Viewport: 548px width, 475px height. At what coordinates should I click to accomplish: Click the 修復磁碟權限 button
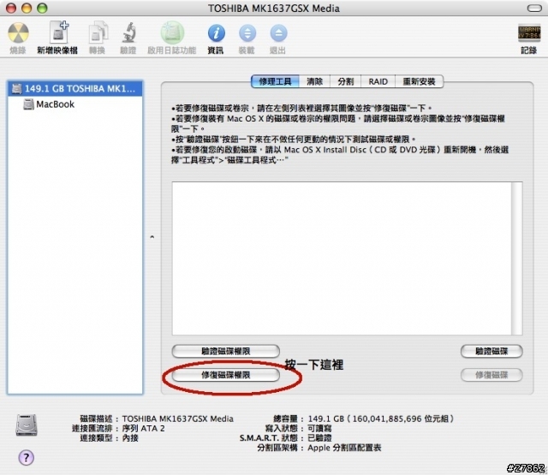226,375
